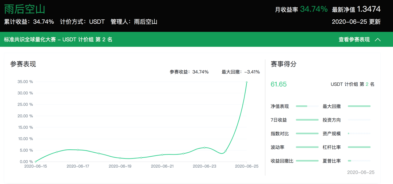
Task: Select the 2020-06-19 chart data point
Action: (120, 158)
